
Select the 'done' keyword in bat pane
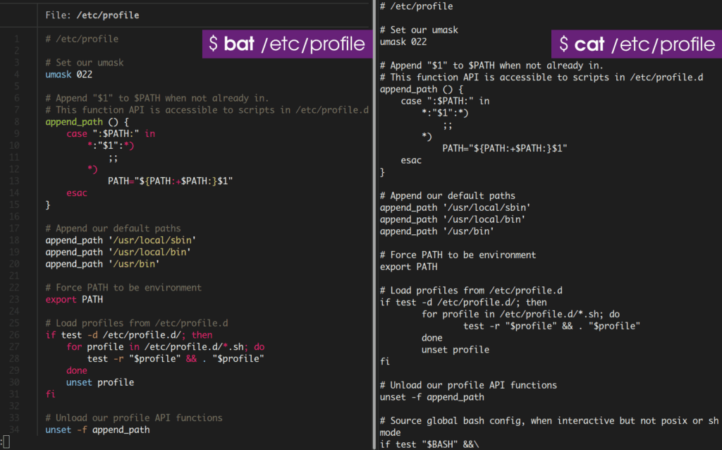[76, 371]
